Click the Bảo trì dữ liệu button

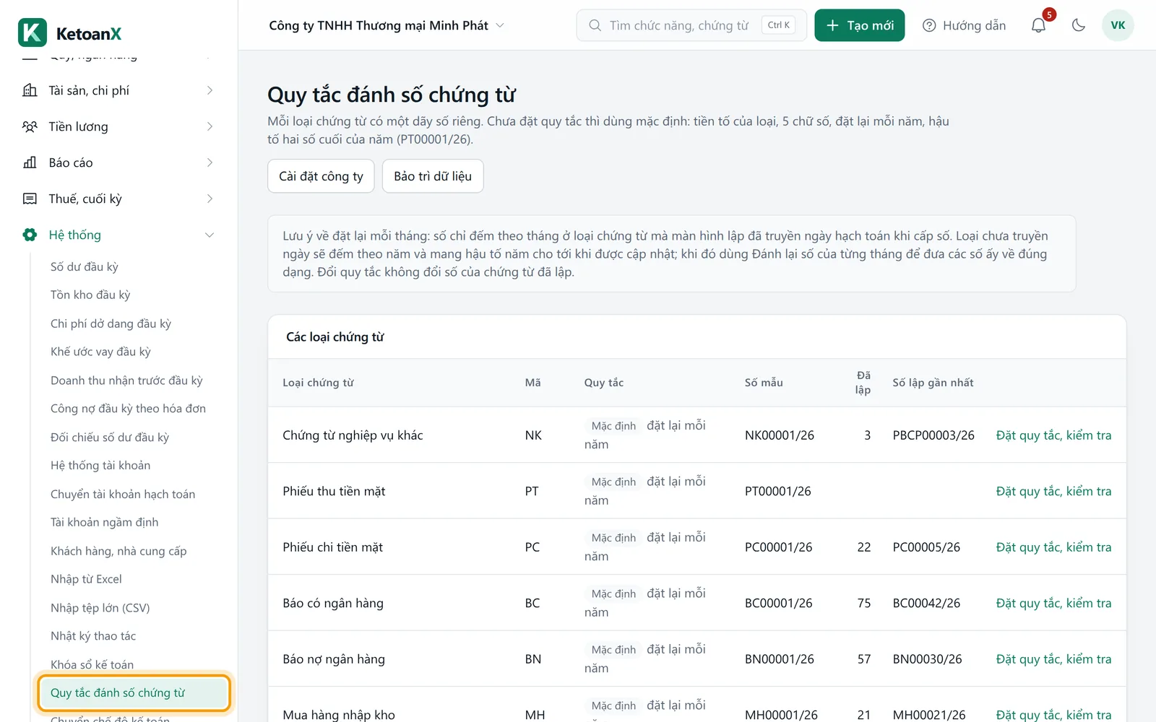433,176
